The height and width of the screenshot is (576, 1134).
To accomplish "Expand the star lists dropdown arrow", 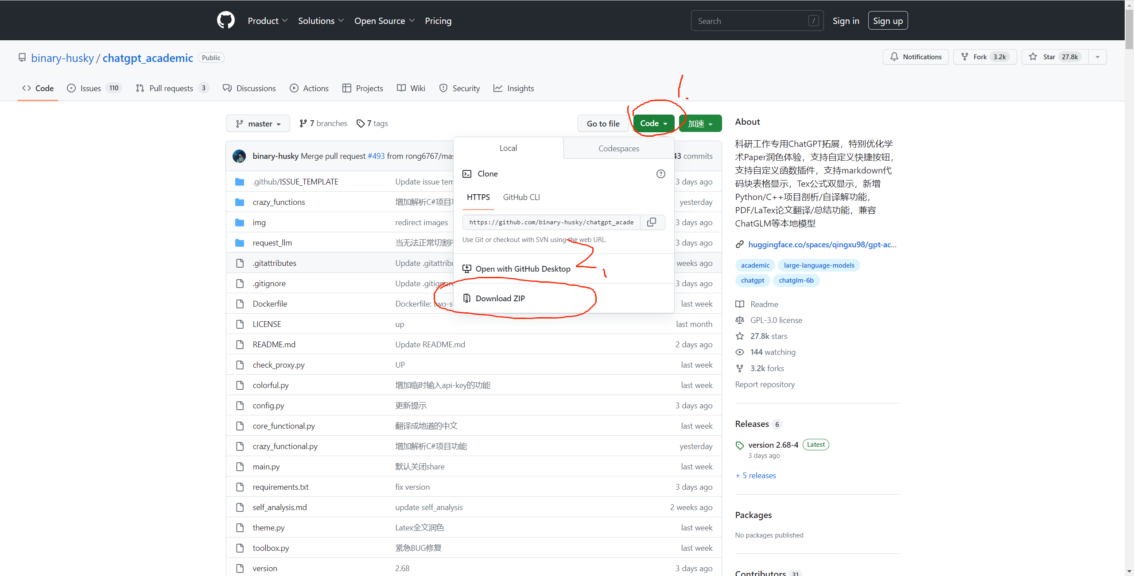I will (1098, 57).
